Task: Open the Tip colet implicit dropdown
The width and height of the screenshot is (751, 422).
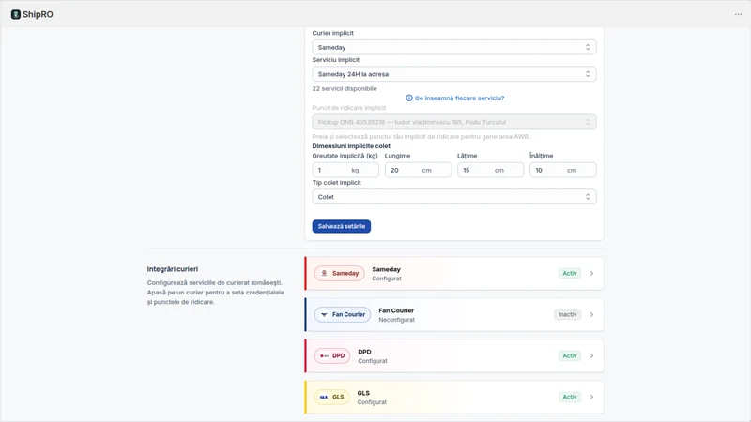Action: click(x=454, y=197)
